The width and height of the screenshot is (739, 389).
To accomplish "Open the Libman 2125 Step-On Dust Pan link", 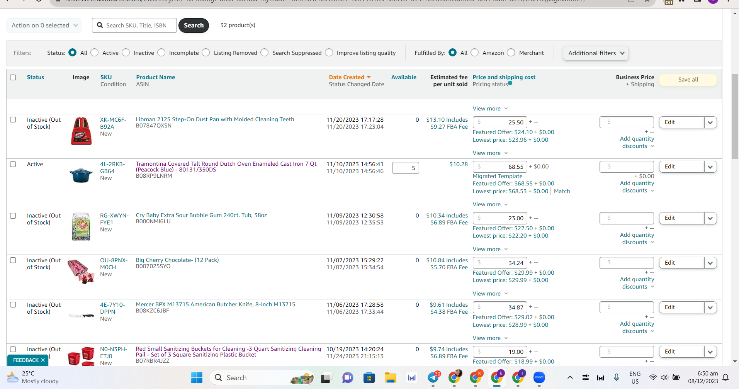I will click(x=215, y=119).
